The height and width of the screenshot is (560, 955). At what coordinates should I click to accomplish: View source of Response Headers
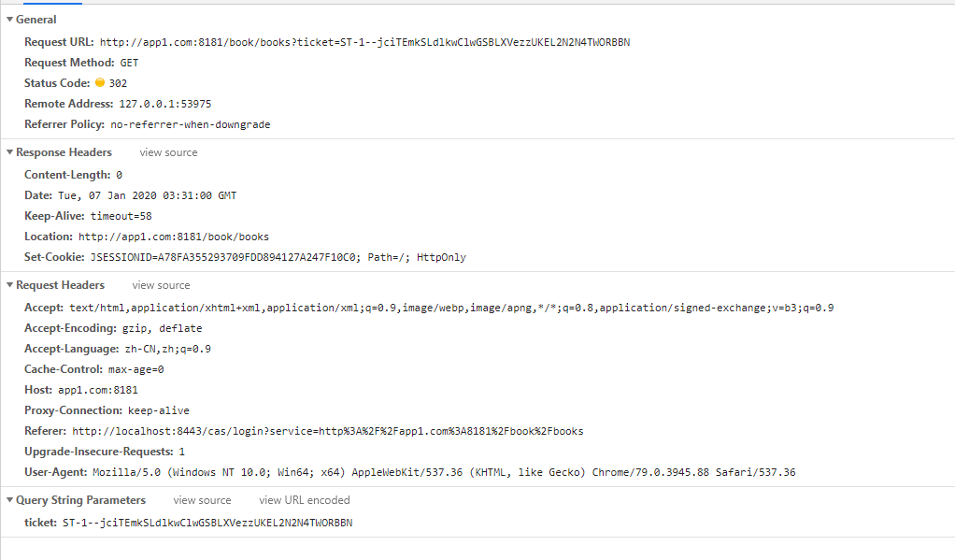tap(169, 152)
